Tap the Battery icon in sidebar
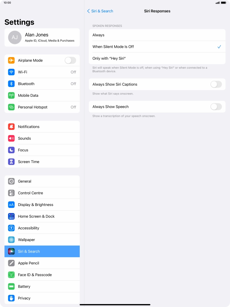This screenshot has width=230, height=307. [x=11, y=286]
